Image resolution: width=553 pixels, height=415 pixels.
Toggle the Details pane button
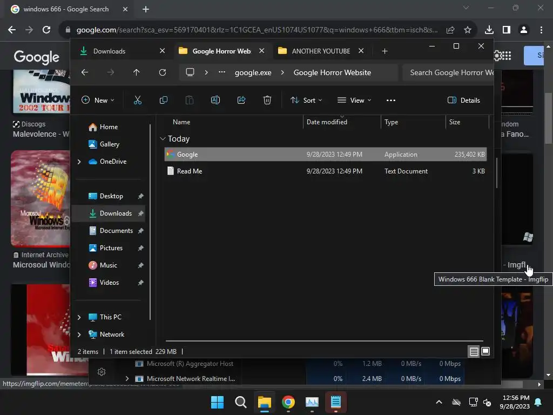(464, 100)
